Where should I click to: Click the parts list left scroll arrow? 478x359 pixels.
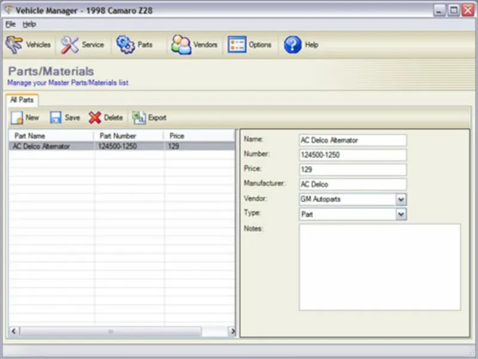click(14, 331)
